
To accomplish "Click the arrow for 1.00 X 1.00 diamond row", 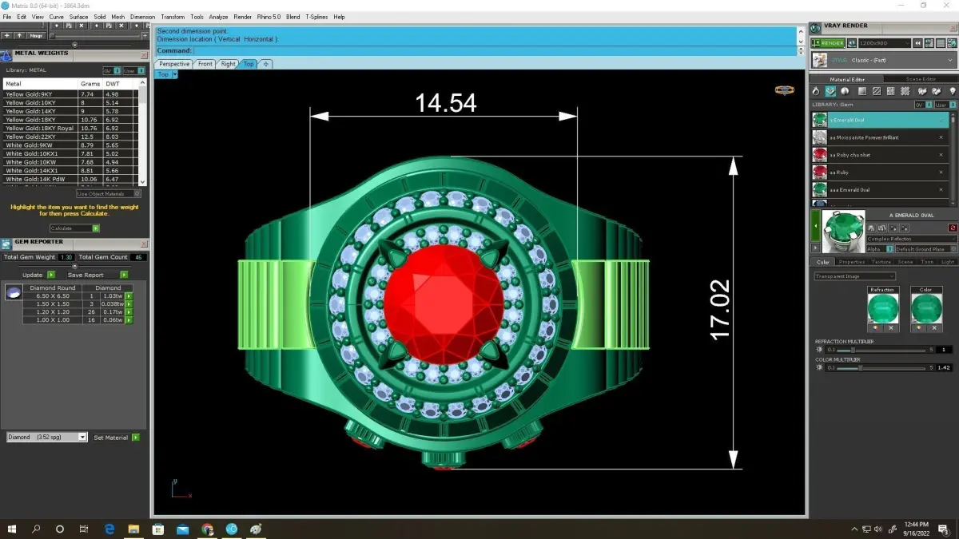I will (x=129, y=320).
